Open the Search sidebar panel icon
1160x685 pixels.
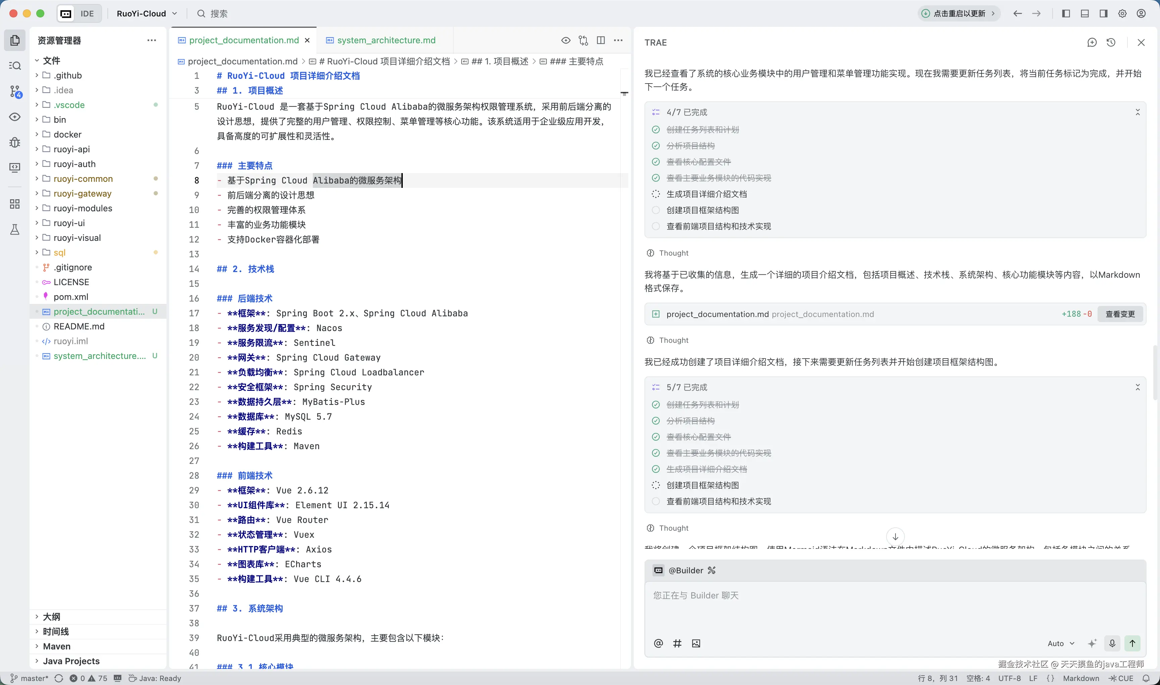pyautogui.click(x=15, y=65)
